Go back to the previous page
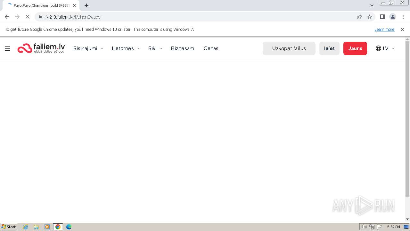Image resolution: width=410 pixels, height=231 pixels. coord(7,17)
